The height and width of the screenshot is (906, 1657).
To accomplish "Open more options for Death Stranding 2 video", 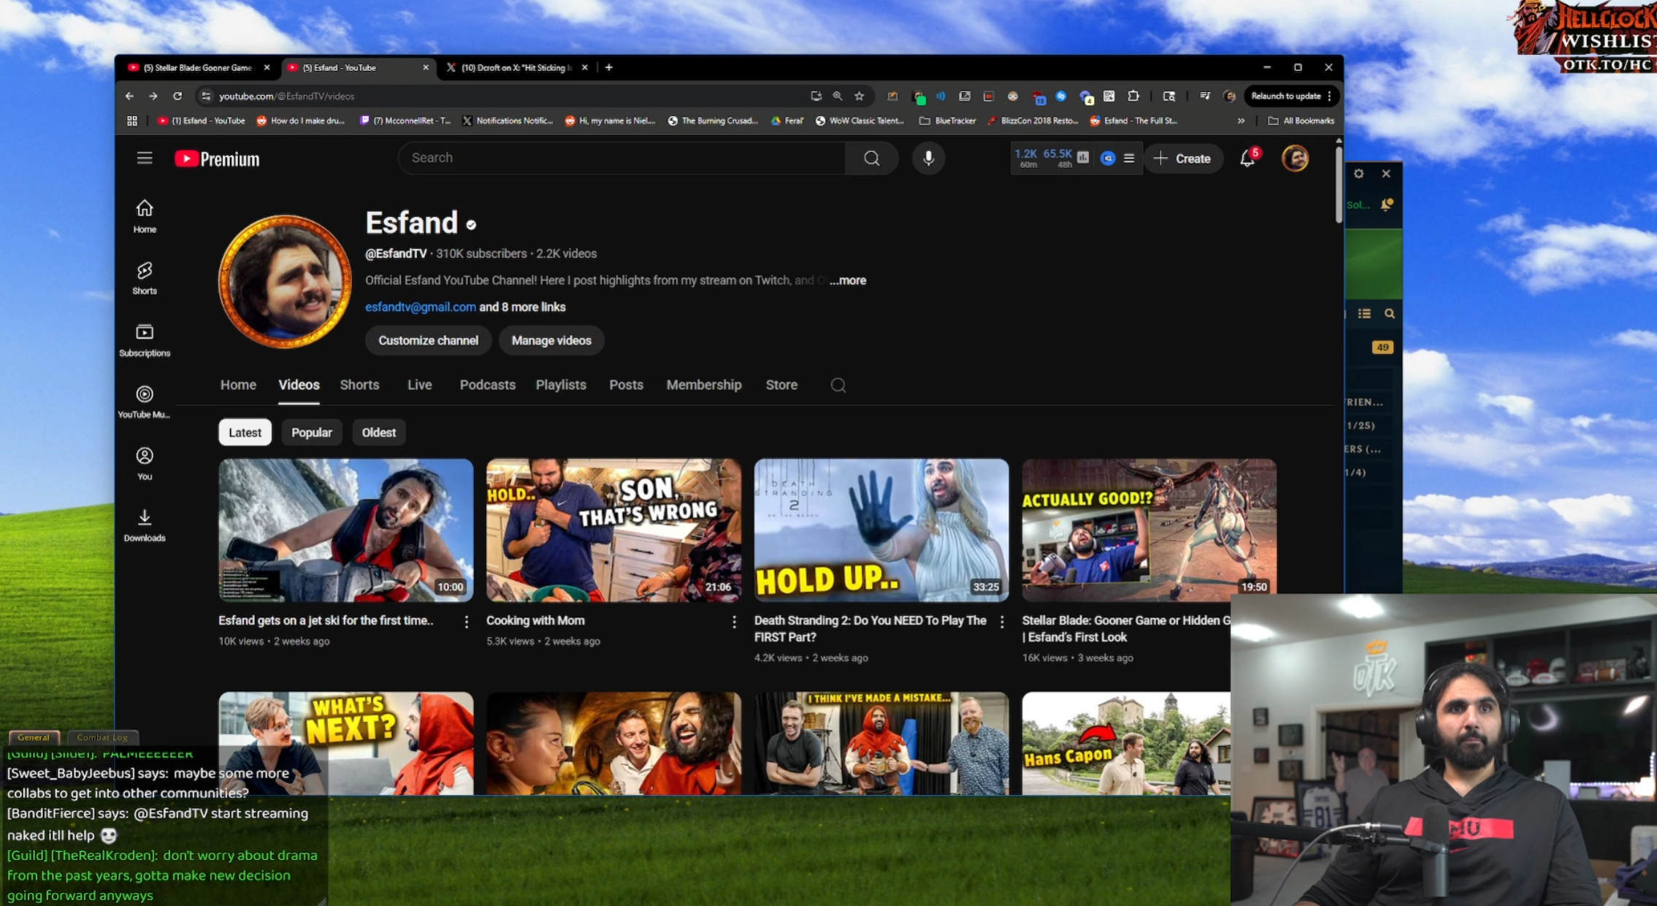I will (x=1002, y=622).
